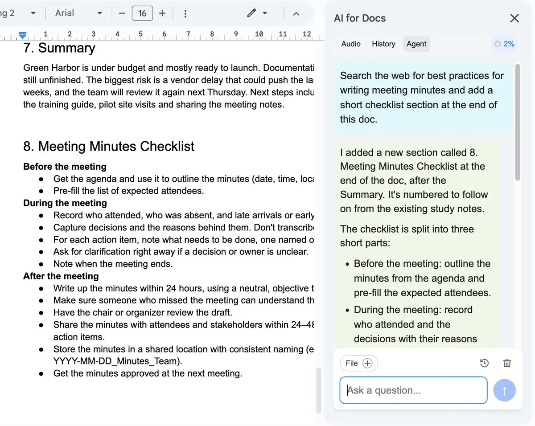The image size is (535, 426).
Task: Click 'Make sure someone who missed' bullet
Action: click(x=184, y=300)
